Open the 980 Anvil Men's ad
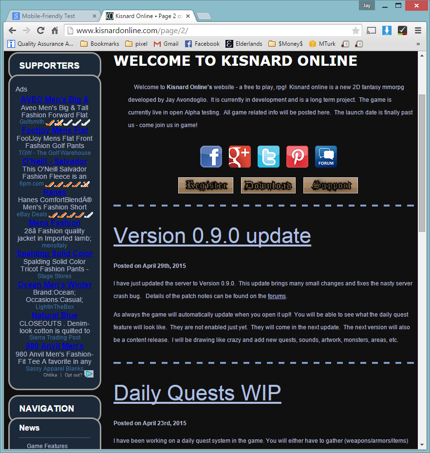Viewport: 430px width, 453px height. click(54, 346)
